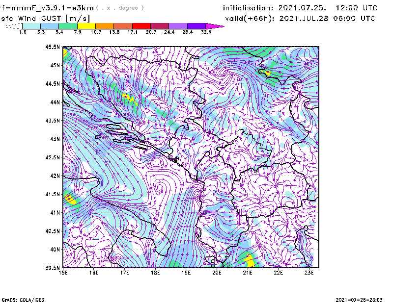Click the green 5.4–7.9 legend swatch
Viewport: 393px width, 303px height.
[x=68, y=26]
